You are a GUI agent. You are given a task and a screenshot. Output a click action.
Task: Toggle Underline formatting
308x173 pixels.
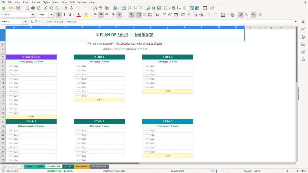pyautogui.click(x=70, y=15)
